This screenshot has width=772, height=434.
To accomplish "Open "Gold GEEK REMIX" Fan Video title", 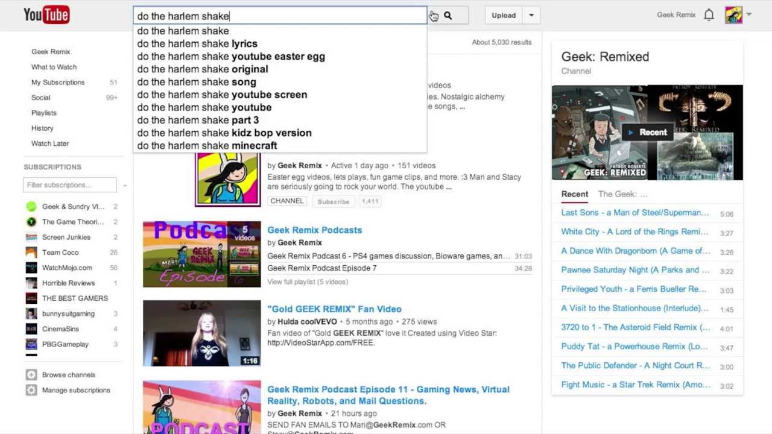I will pyautogui.click(x=334, y=309).
